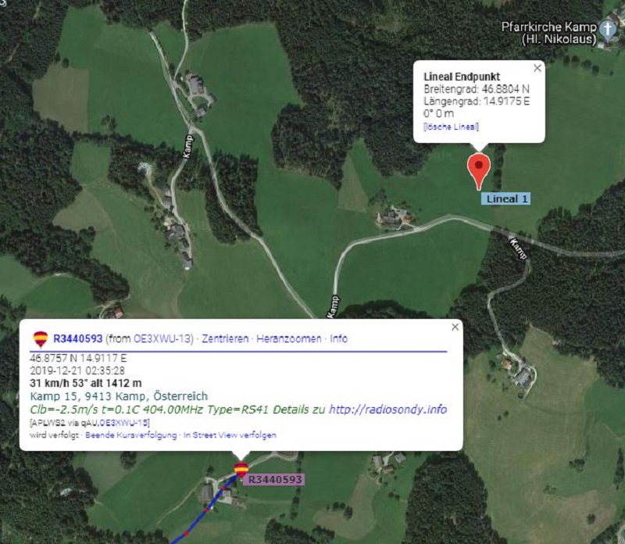Open the radiosondy.info hyperlink
The image size is (625, 544).
click(x=387, y=410)
